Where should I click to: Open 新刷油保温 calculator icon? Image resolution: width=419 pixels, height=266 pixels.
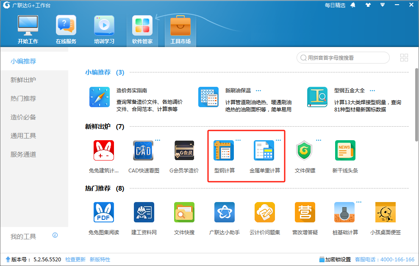click(x=208, y=97)
